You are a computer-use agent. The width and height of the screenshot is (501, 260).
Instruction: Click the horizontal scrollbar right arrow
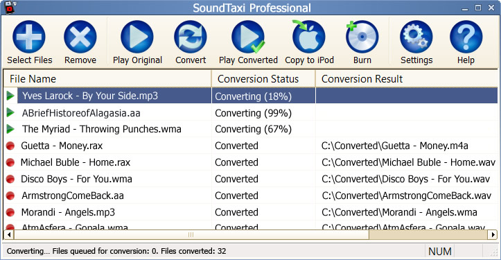(x=493, y=235)
